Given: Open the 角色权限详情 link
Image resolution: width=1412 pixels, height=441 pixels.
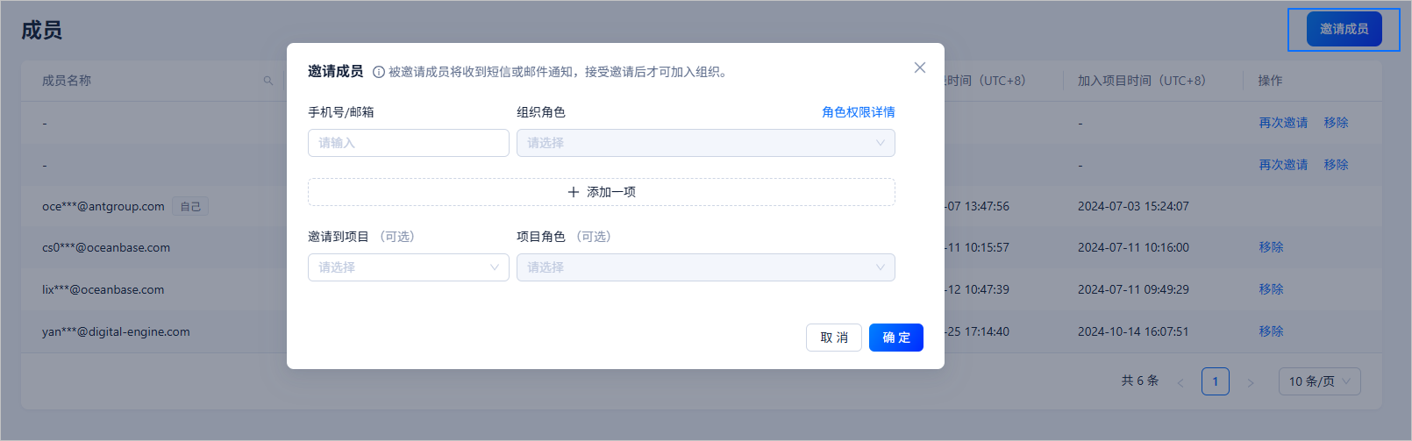Looking at the screenshot, I should tap(859, 112).
